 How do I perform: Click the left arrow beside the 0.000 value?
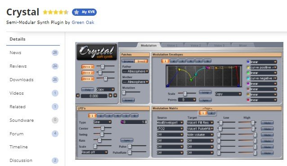coord(78,96)
